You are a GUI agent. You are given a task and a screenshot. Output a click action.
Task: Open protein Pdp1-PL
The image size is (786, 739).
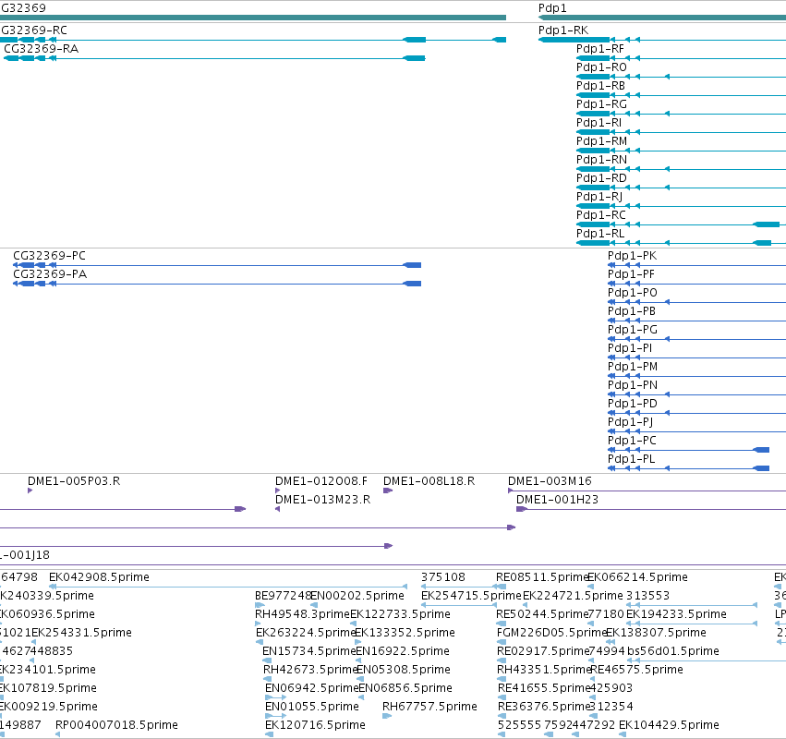tap(631, 459)
